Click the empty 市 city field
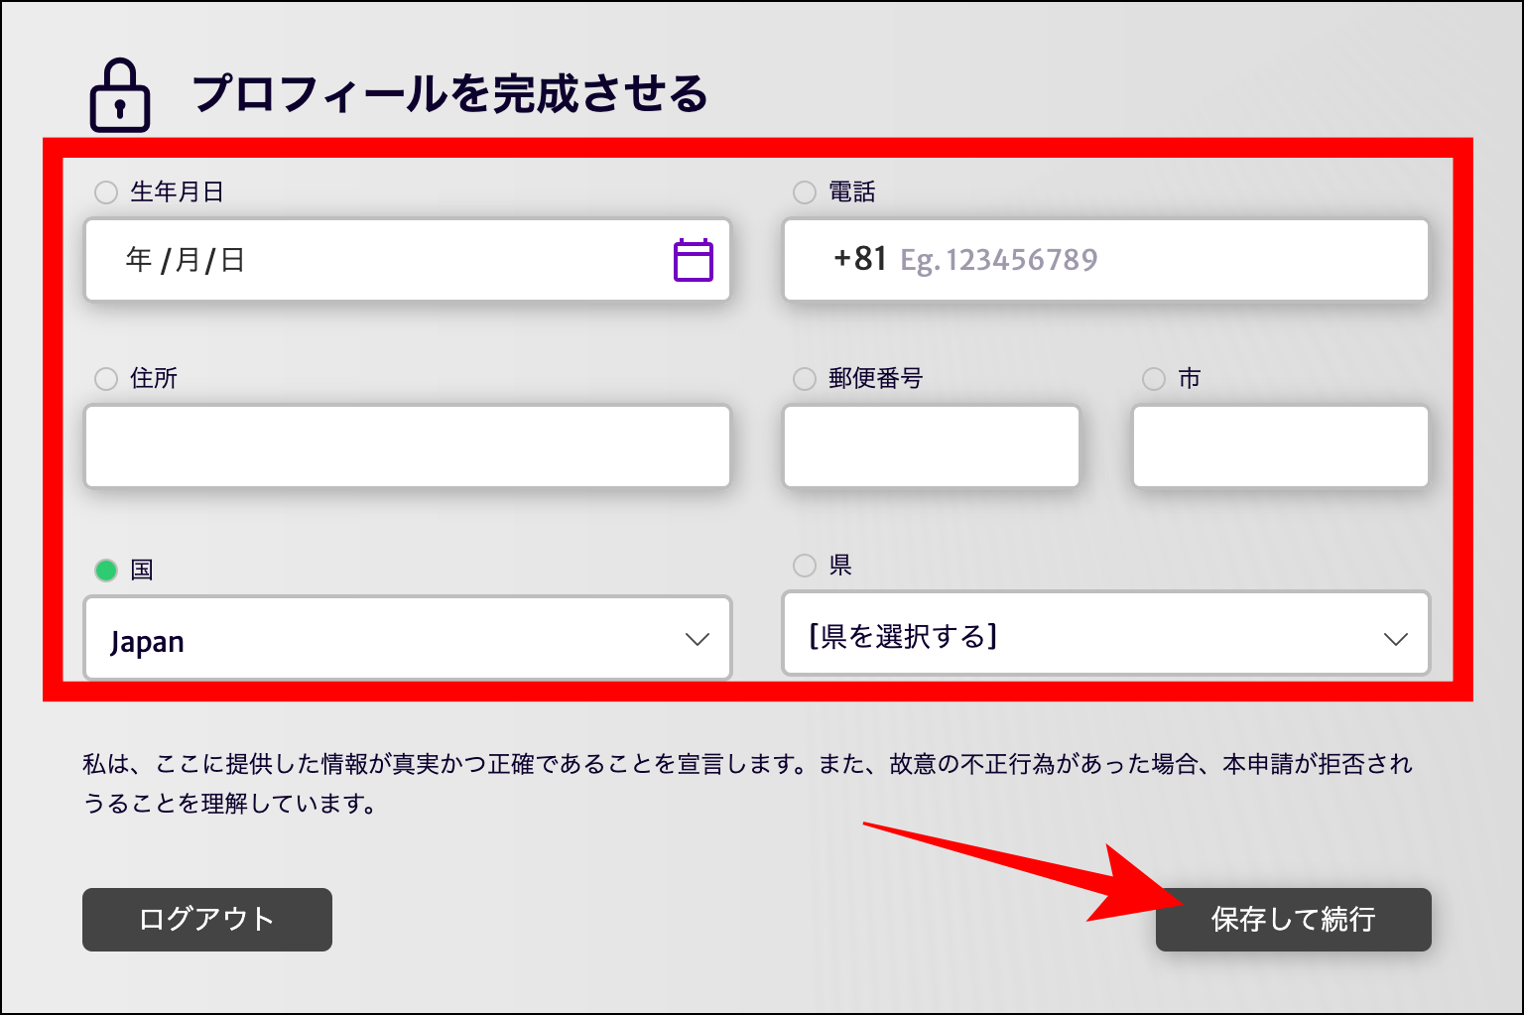1524x1015 pixels. [1279, 445]
